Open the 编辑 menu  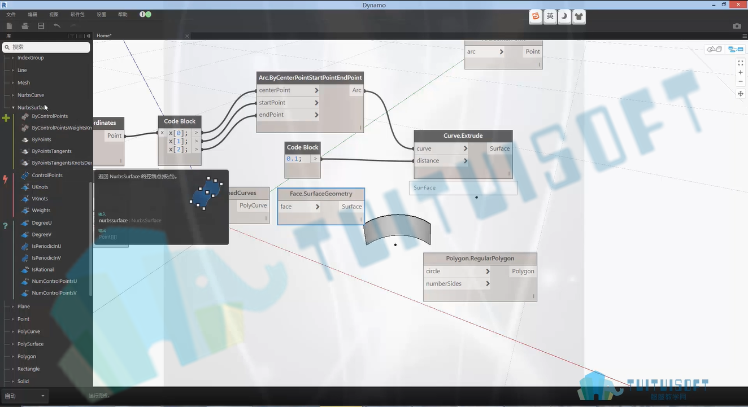33,14
